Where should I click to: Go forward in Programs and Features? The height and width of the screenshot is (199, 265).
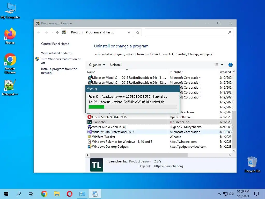pyautogui.click(x=46, y=32)
